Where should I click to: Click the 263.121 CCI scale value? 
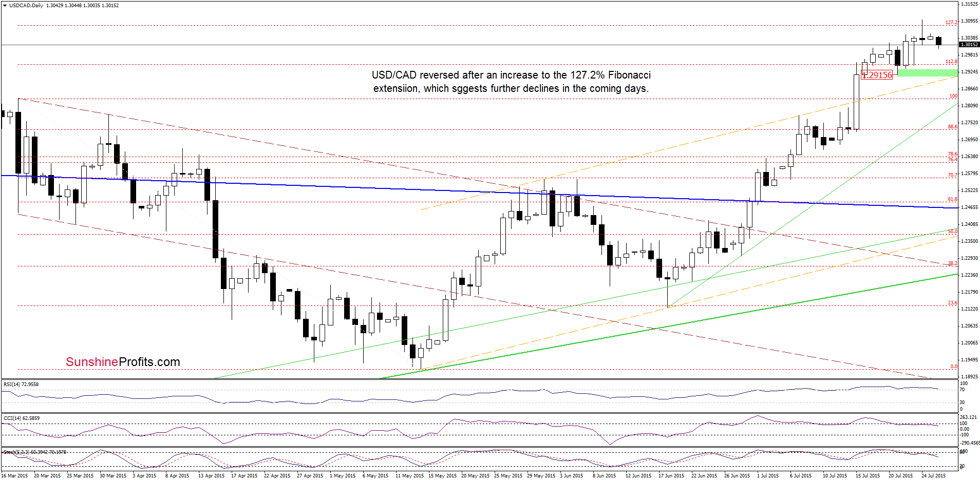tap(969, 418)
